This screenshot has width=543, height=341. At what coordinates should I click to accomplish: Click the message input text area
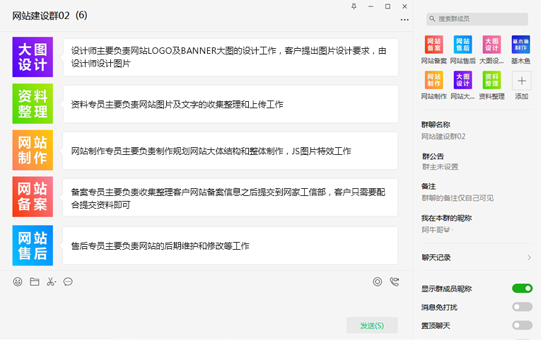[x=205, y=303]
